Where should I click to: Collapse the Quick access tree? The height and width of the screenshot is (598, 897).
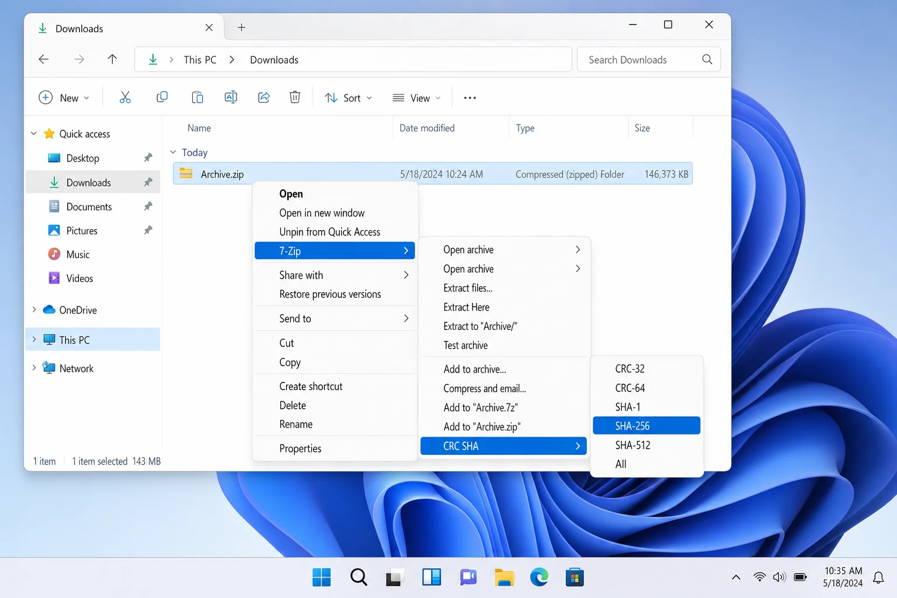click(x=34, y=134)
